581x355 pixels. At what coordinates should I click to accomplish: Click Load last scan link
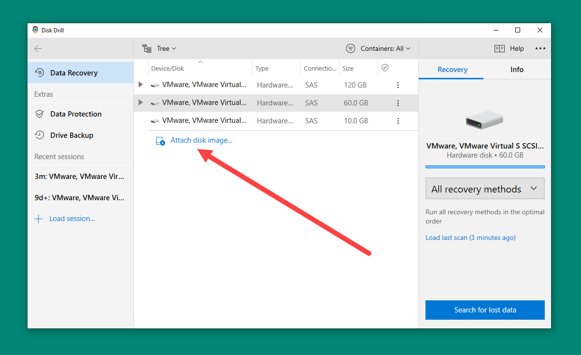click(x=470, y=237)
